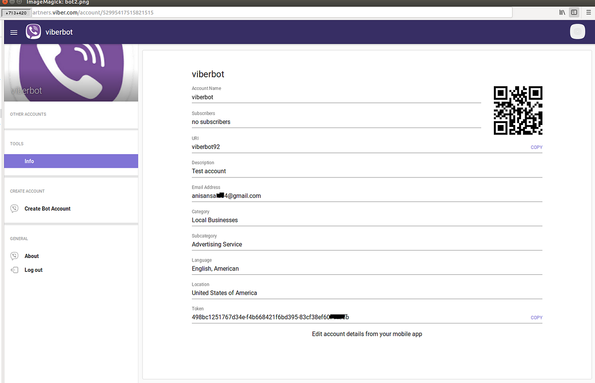Image resolution: width=595 pixels, height=383 pixels.
Task: Click the GENERAL section label
Action: pos(19,239)
